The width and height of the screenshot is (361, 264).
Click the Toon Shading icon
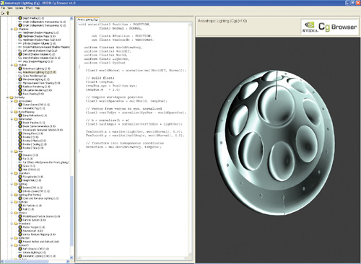(20, 94)
